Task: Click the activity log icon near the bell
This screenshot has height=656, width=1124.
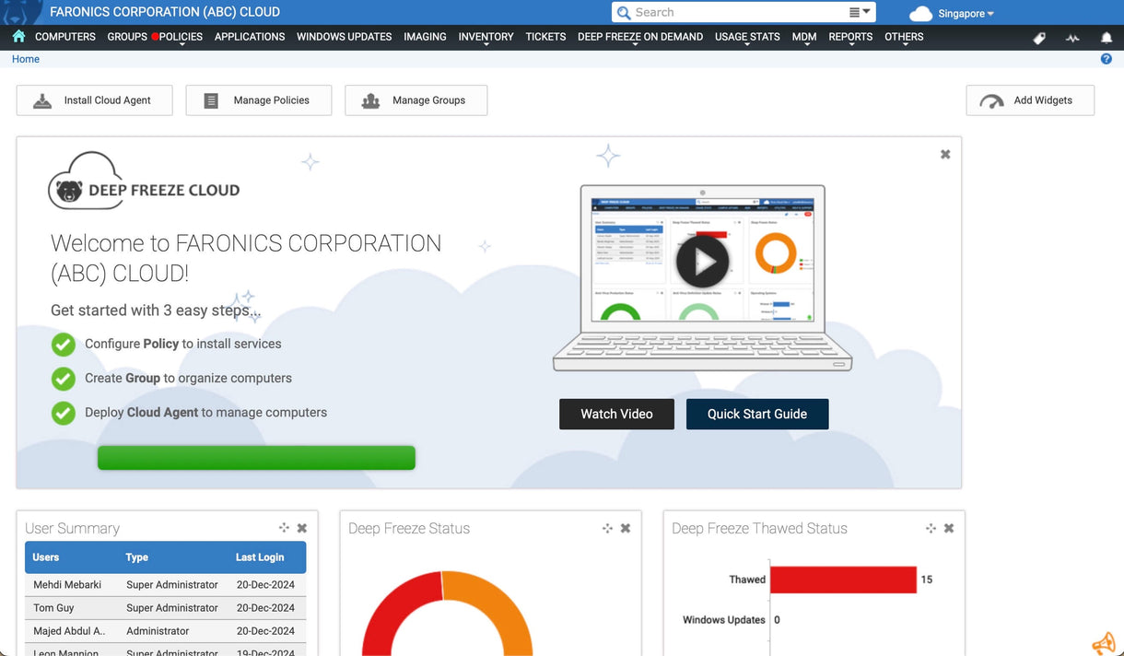Action: pyautogui.click(x=1071, y=37)
